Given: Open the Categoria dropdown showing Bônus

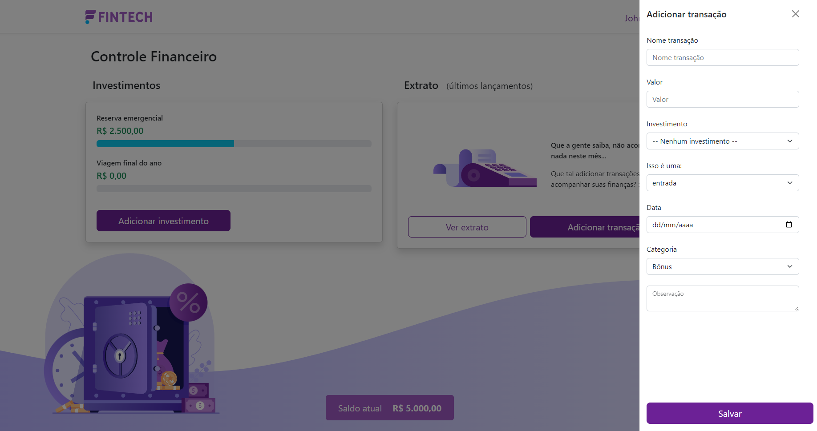Looking at the screenshot, I should tap(722, 266).
